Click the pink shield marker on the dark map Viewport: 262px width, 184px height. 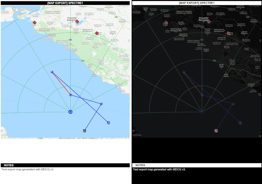click(x=216, y=131)
